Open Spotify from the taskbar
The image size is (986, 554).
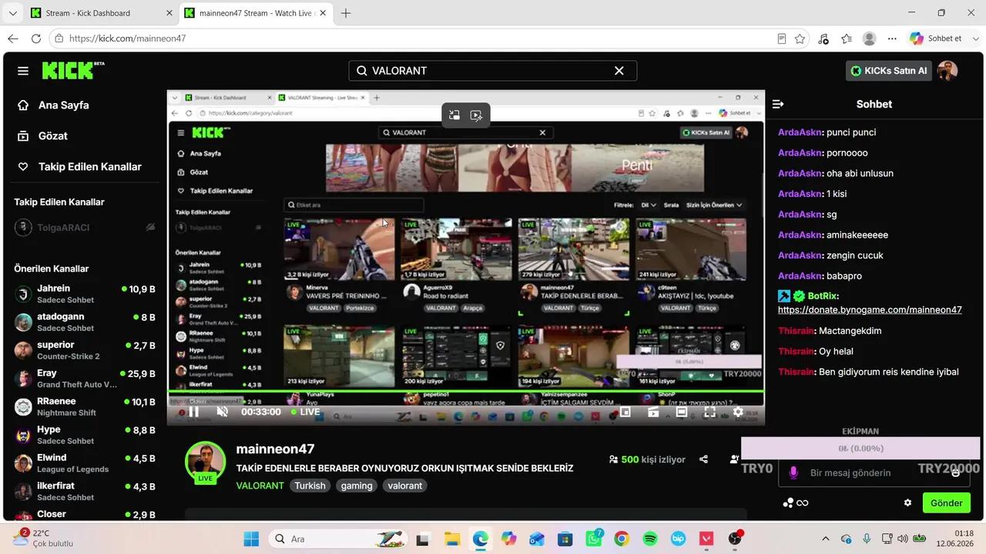(650, 539)
